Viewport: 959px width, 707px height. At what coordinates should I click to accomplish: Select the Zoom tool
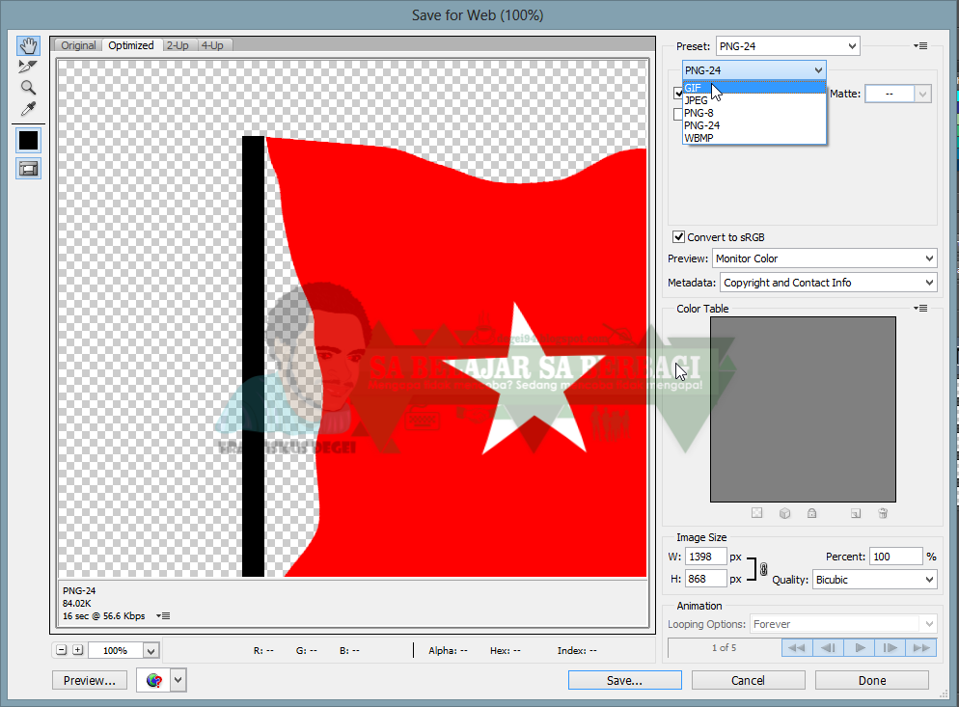pos(28,88)
